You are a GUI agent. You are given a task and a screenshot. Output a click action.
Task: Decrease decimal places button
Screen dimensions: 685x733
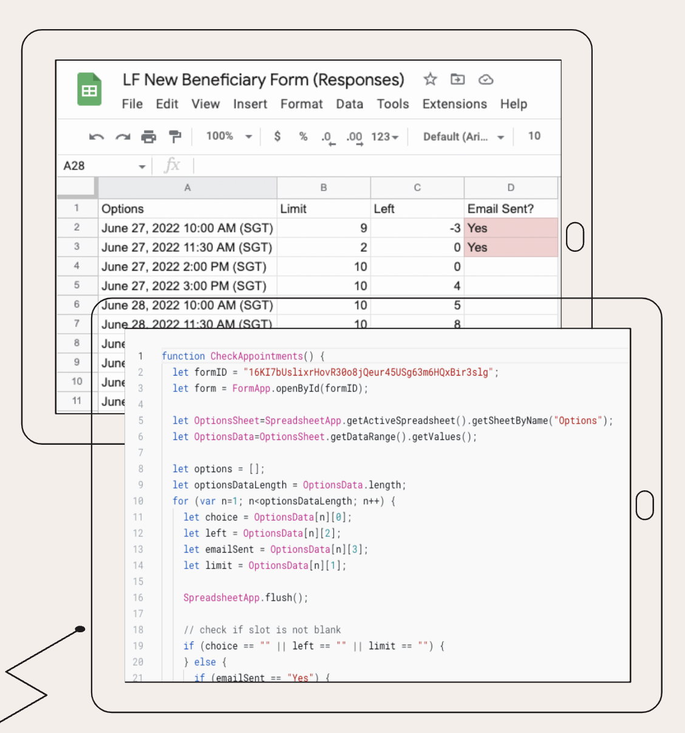pyautogui.click(x=327, y=138)
